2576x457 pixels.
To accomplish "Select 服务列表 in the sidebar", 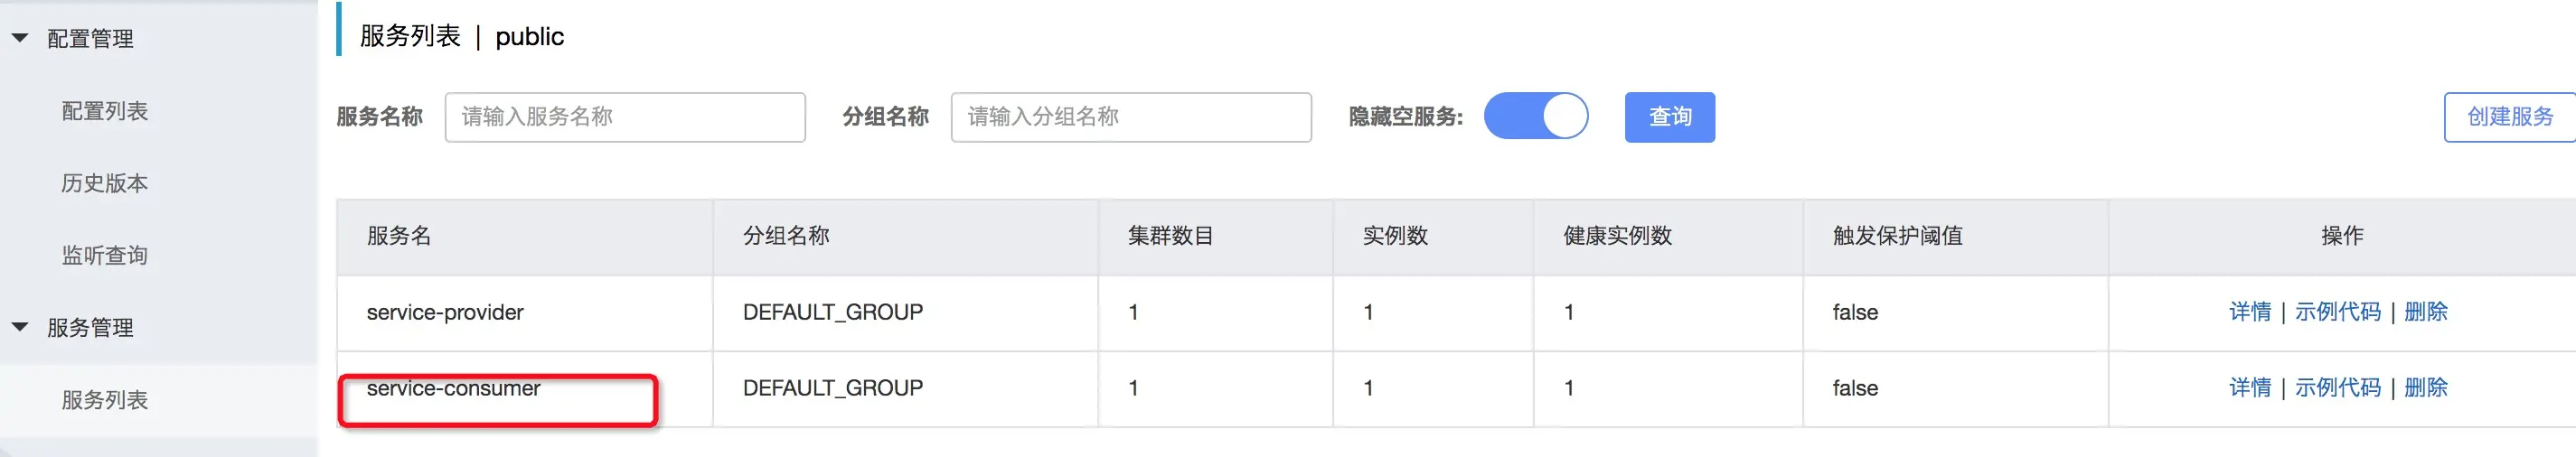I will point(105,400).
